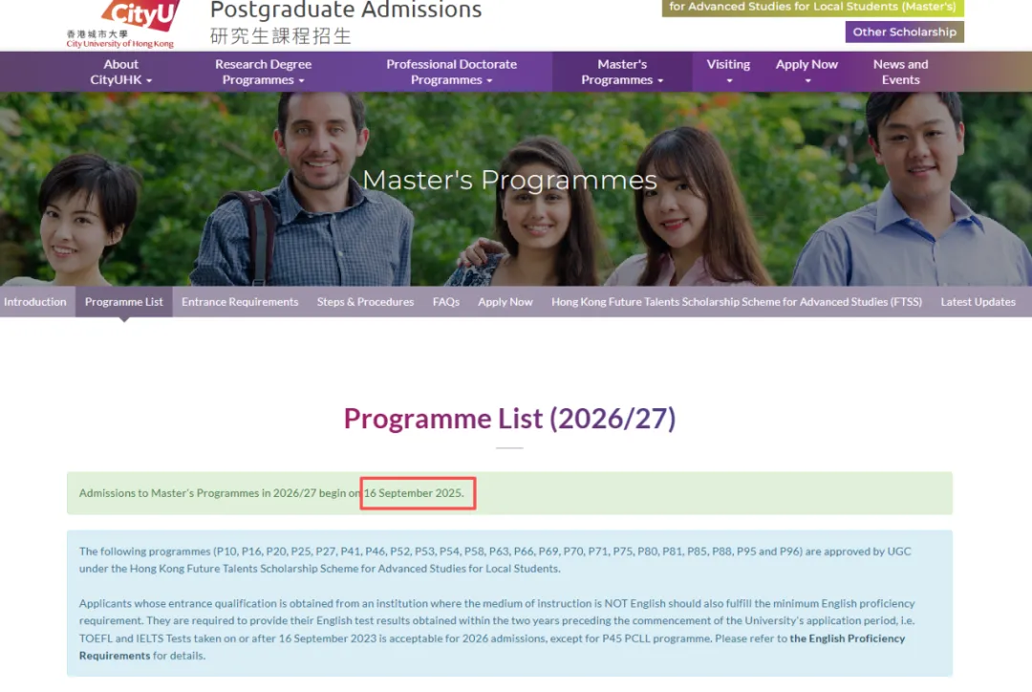Open the English Proficiency Requirements link

point(847,638)
